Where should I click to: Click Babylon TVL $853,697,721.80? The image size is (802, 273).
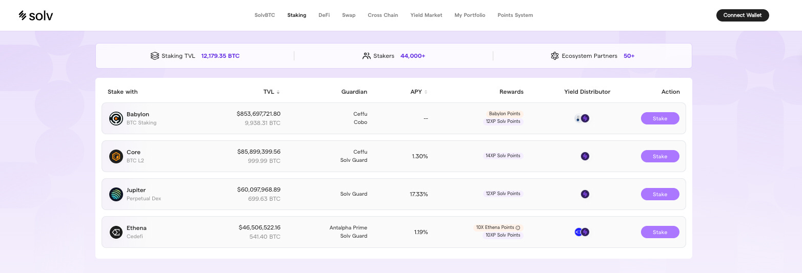pyautogui.click(x=258, y=114)
